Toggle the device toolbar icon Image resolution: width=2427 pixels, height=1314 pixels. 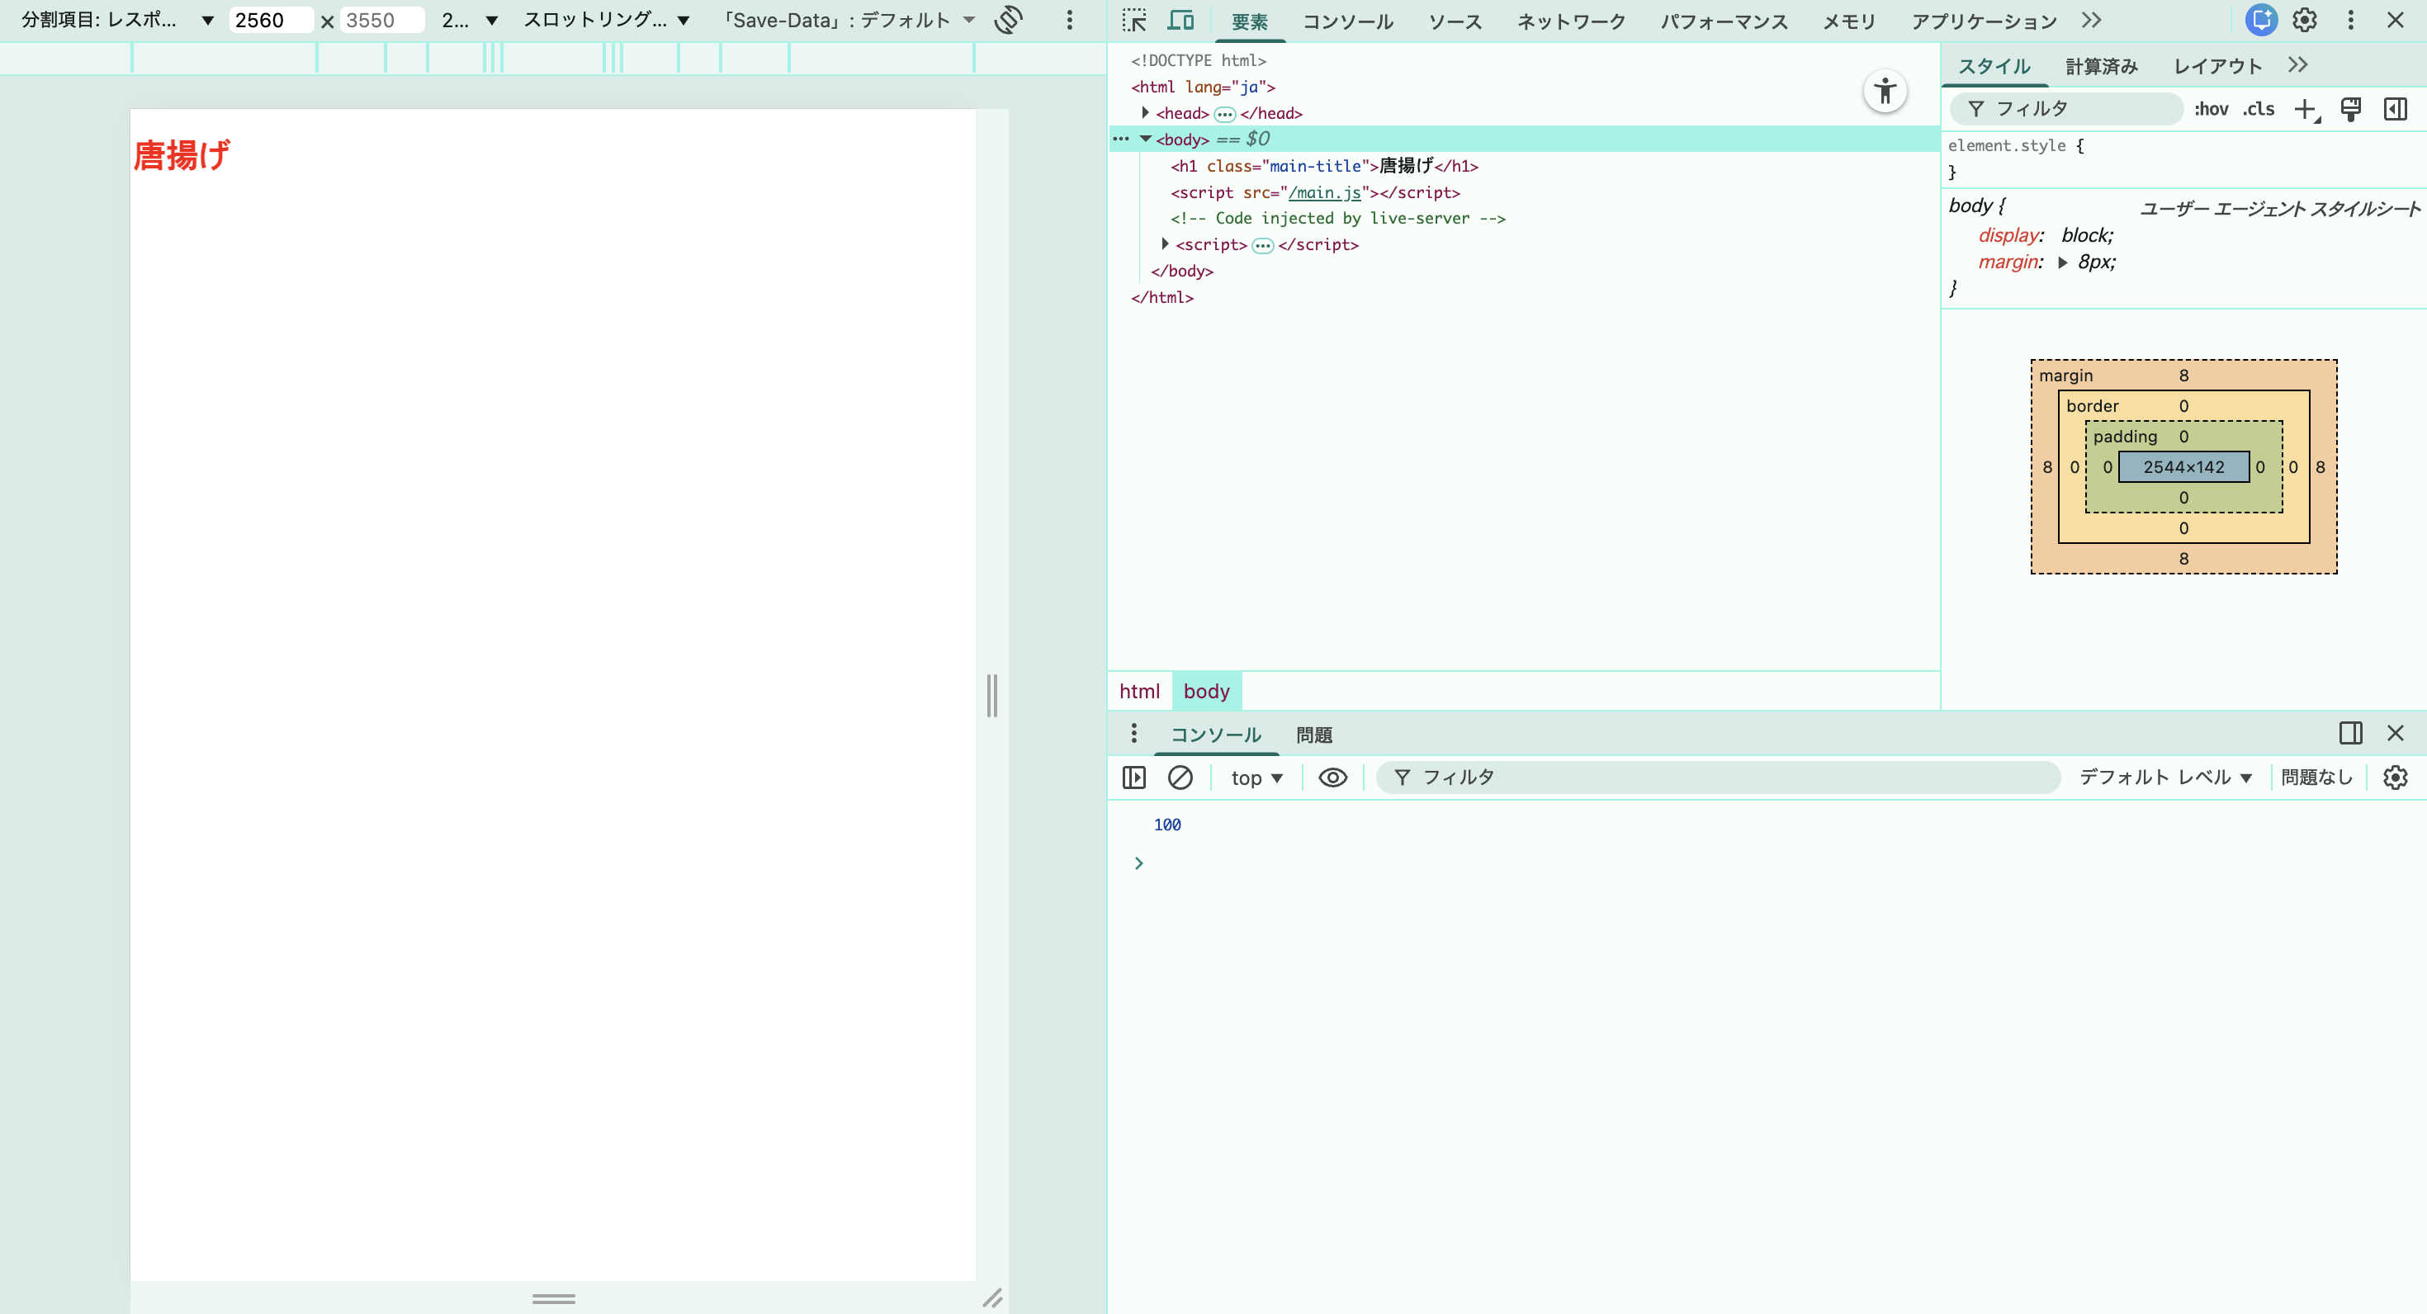[1180, 21]
